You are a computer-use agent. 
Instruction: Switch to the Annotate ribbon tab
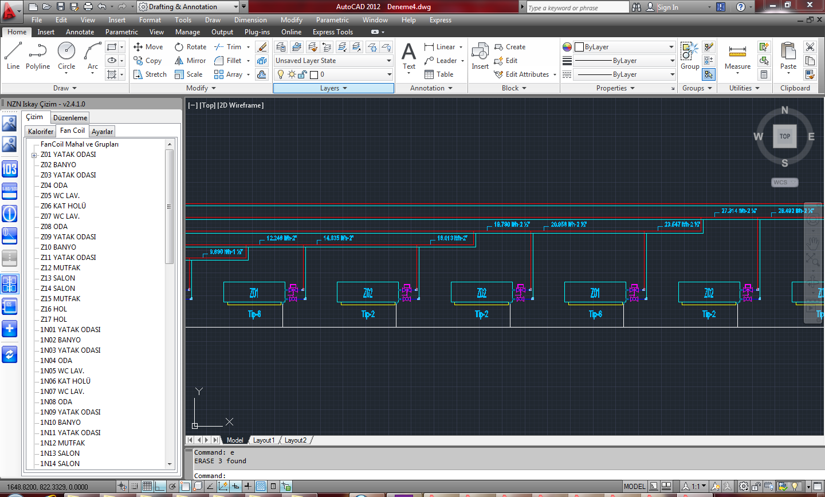pos(80,32)
